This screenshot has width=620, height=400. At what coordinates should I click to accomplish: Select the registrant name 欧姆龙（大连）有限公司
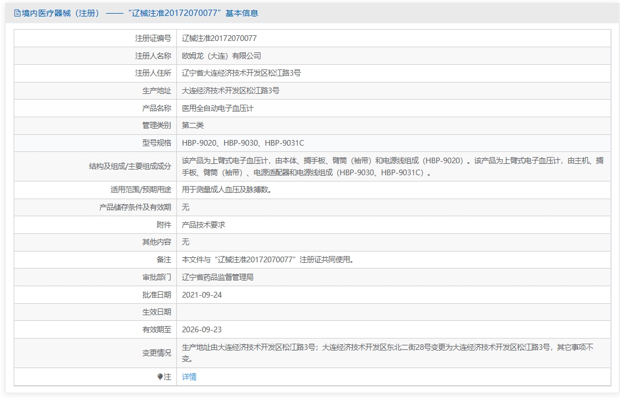click(221, 56)
